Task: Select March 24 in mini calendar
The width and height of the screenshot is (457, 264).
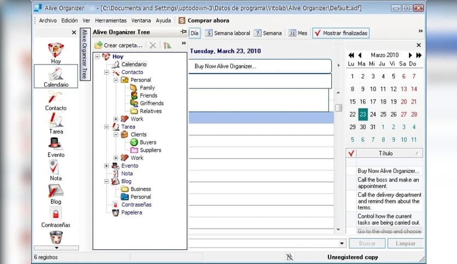Action: tap(373, 114)
